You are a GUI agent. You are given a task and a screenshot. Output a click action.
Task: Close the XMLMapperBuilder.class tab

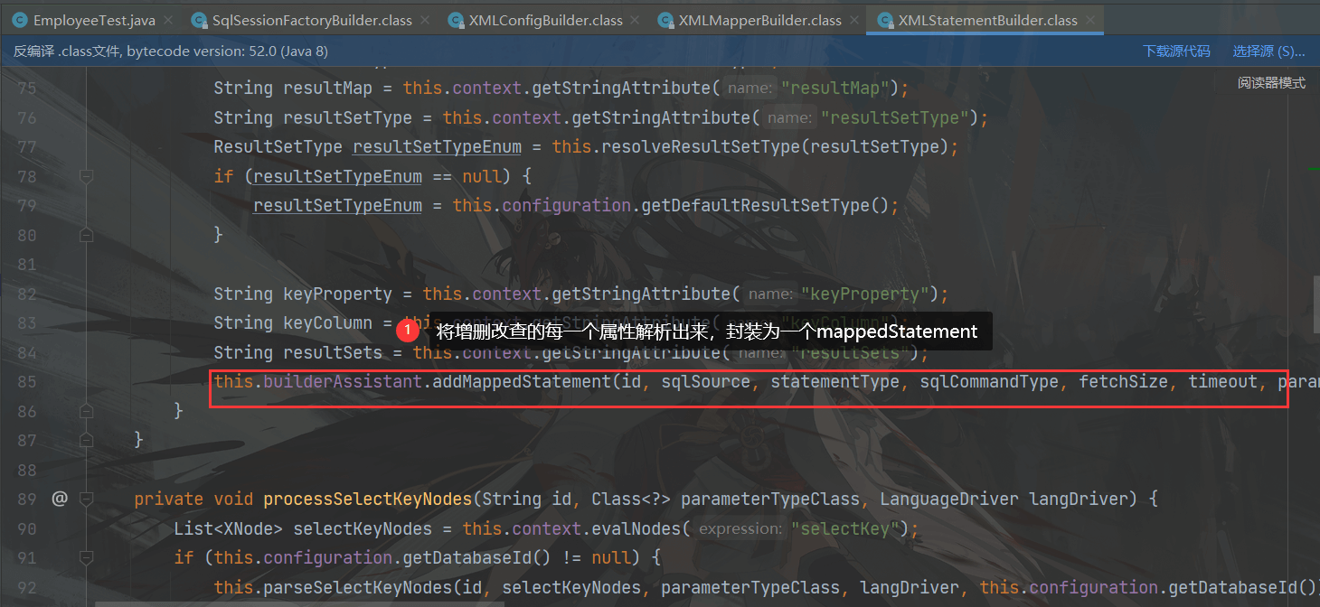pyautogui.click(x=856, y=20)
